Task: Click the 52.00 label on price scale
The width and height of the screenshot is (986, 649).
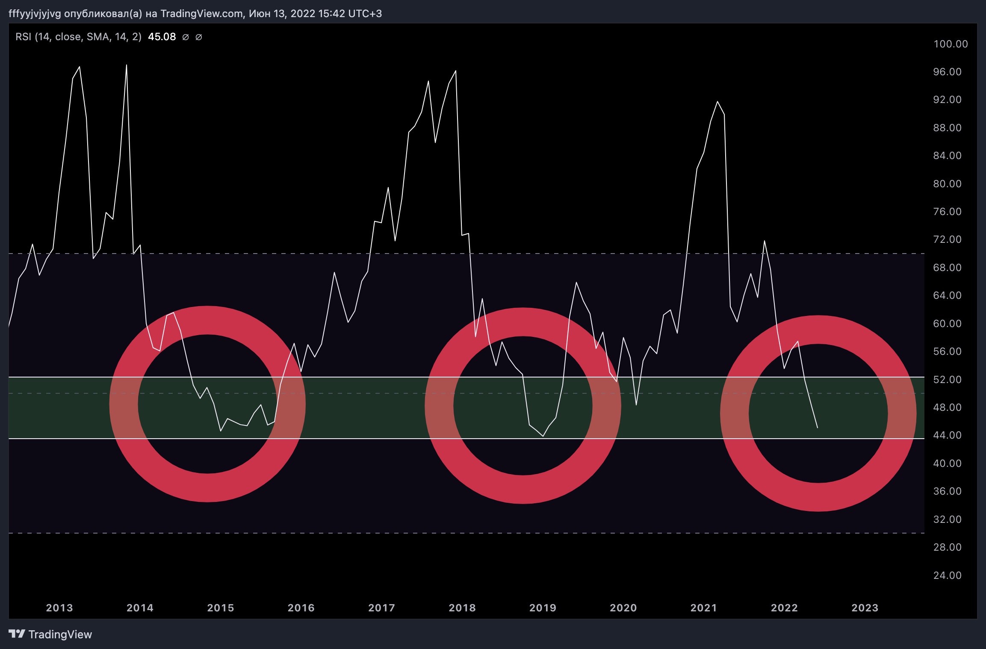Action: pos(947,380)
